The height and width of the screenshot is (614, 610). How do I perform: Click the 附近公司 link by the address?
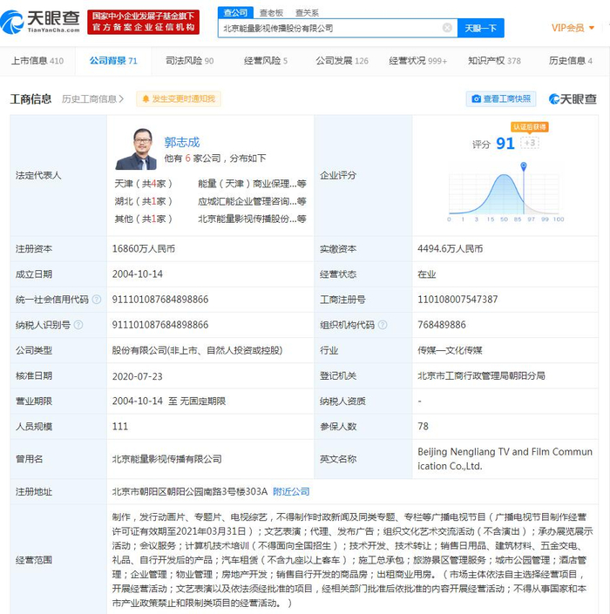(291, 491)
